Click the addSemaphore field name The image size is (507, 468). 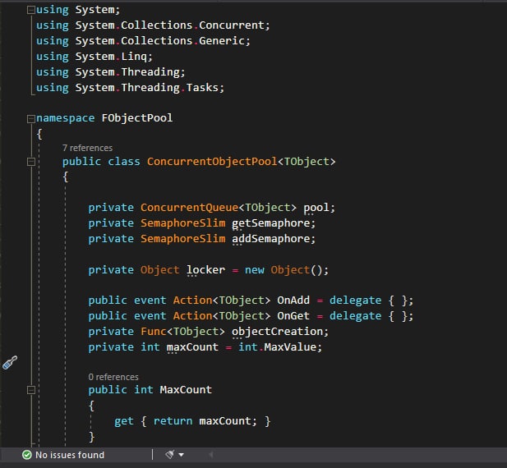[x=270, y=239]
